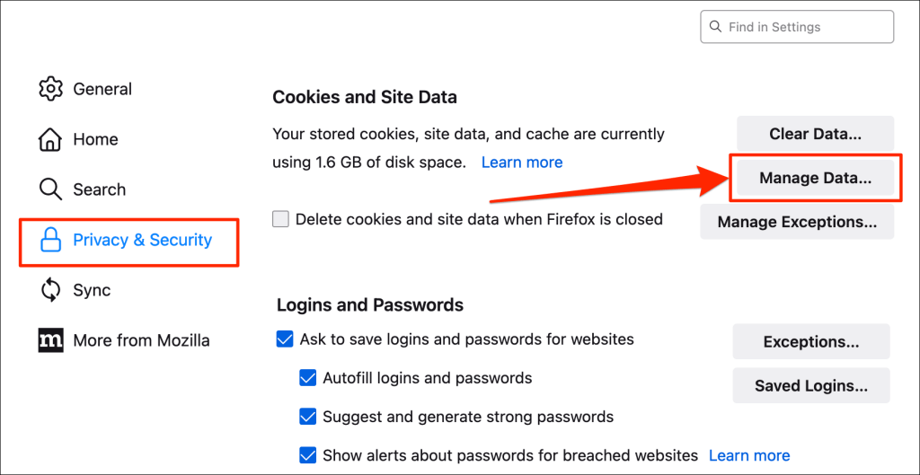The image size is (920, 475).
Task: Disable Suggest and generate strong passwords
Action: [307, 417]
